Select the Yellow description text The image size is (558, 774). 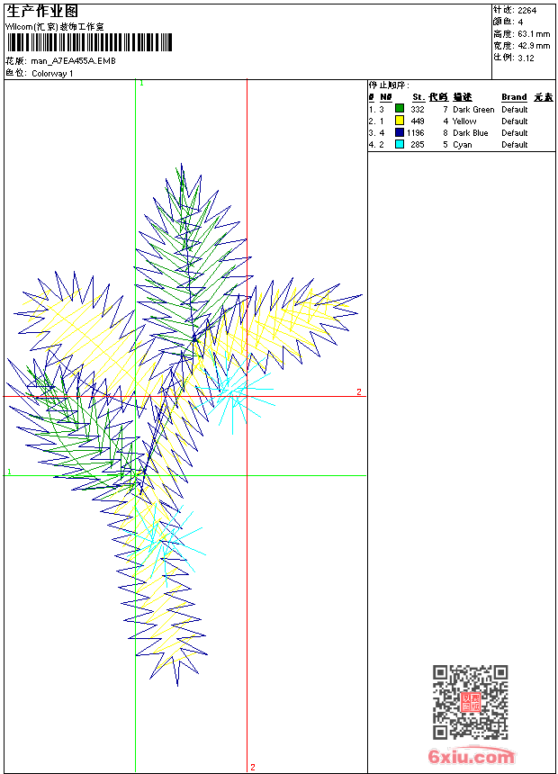[464, 121]
